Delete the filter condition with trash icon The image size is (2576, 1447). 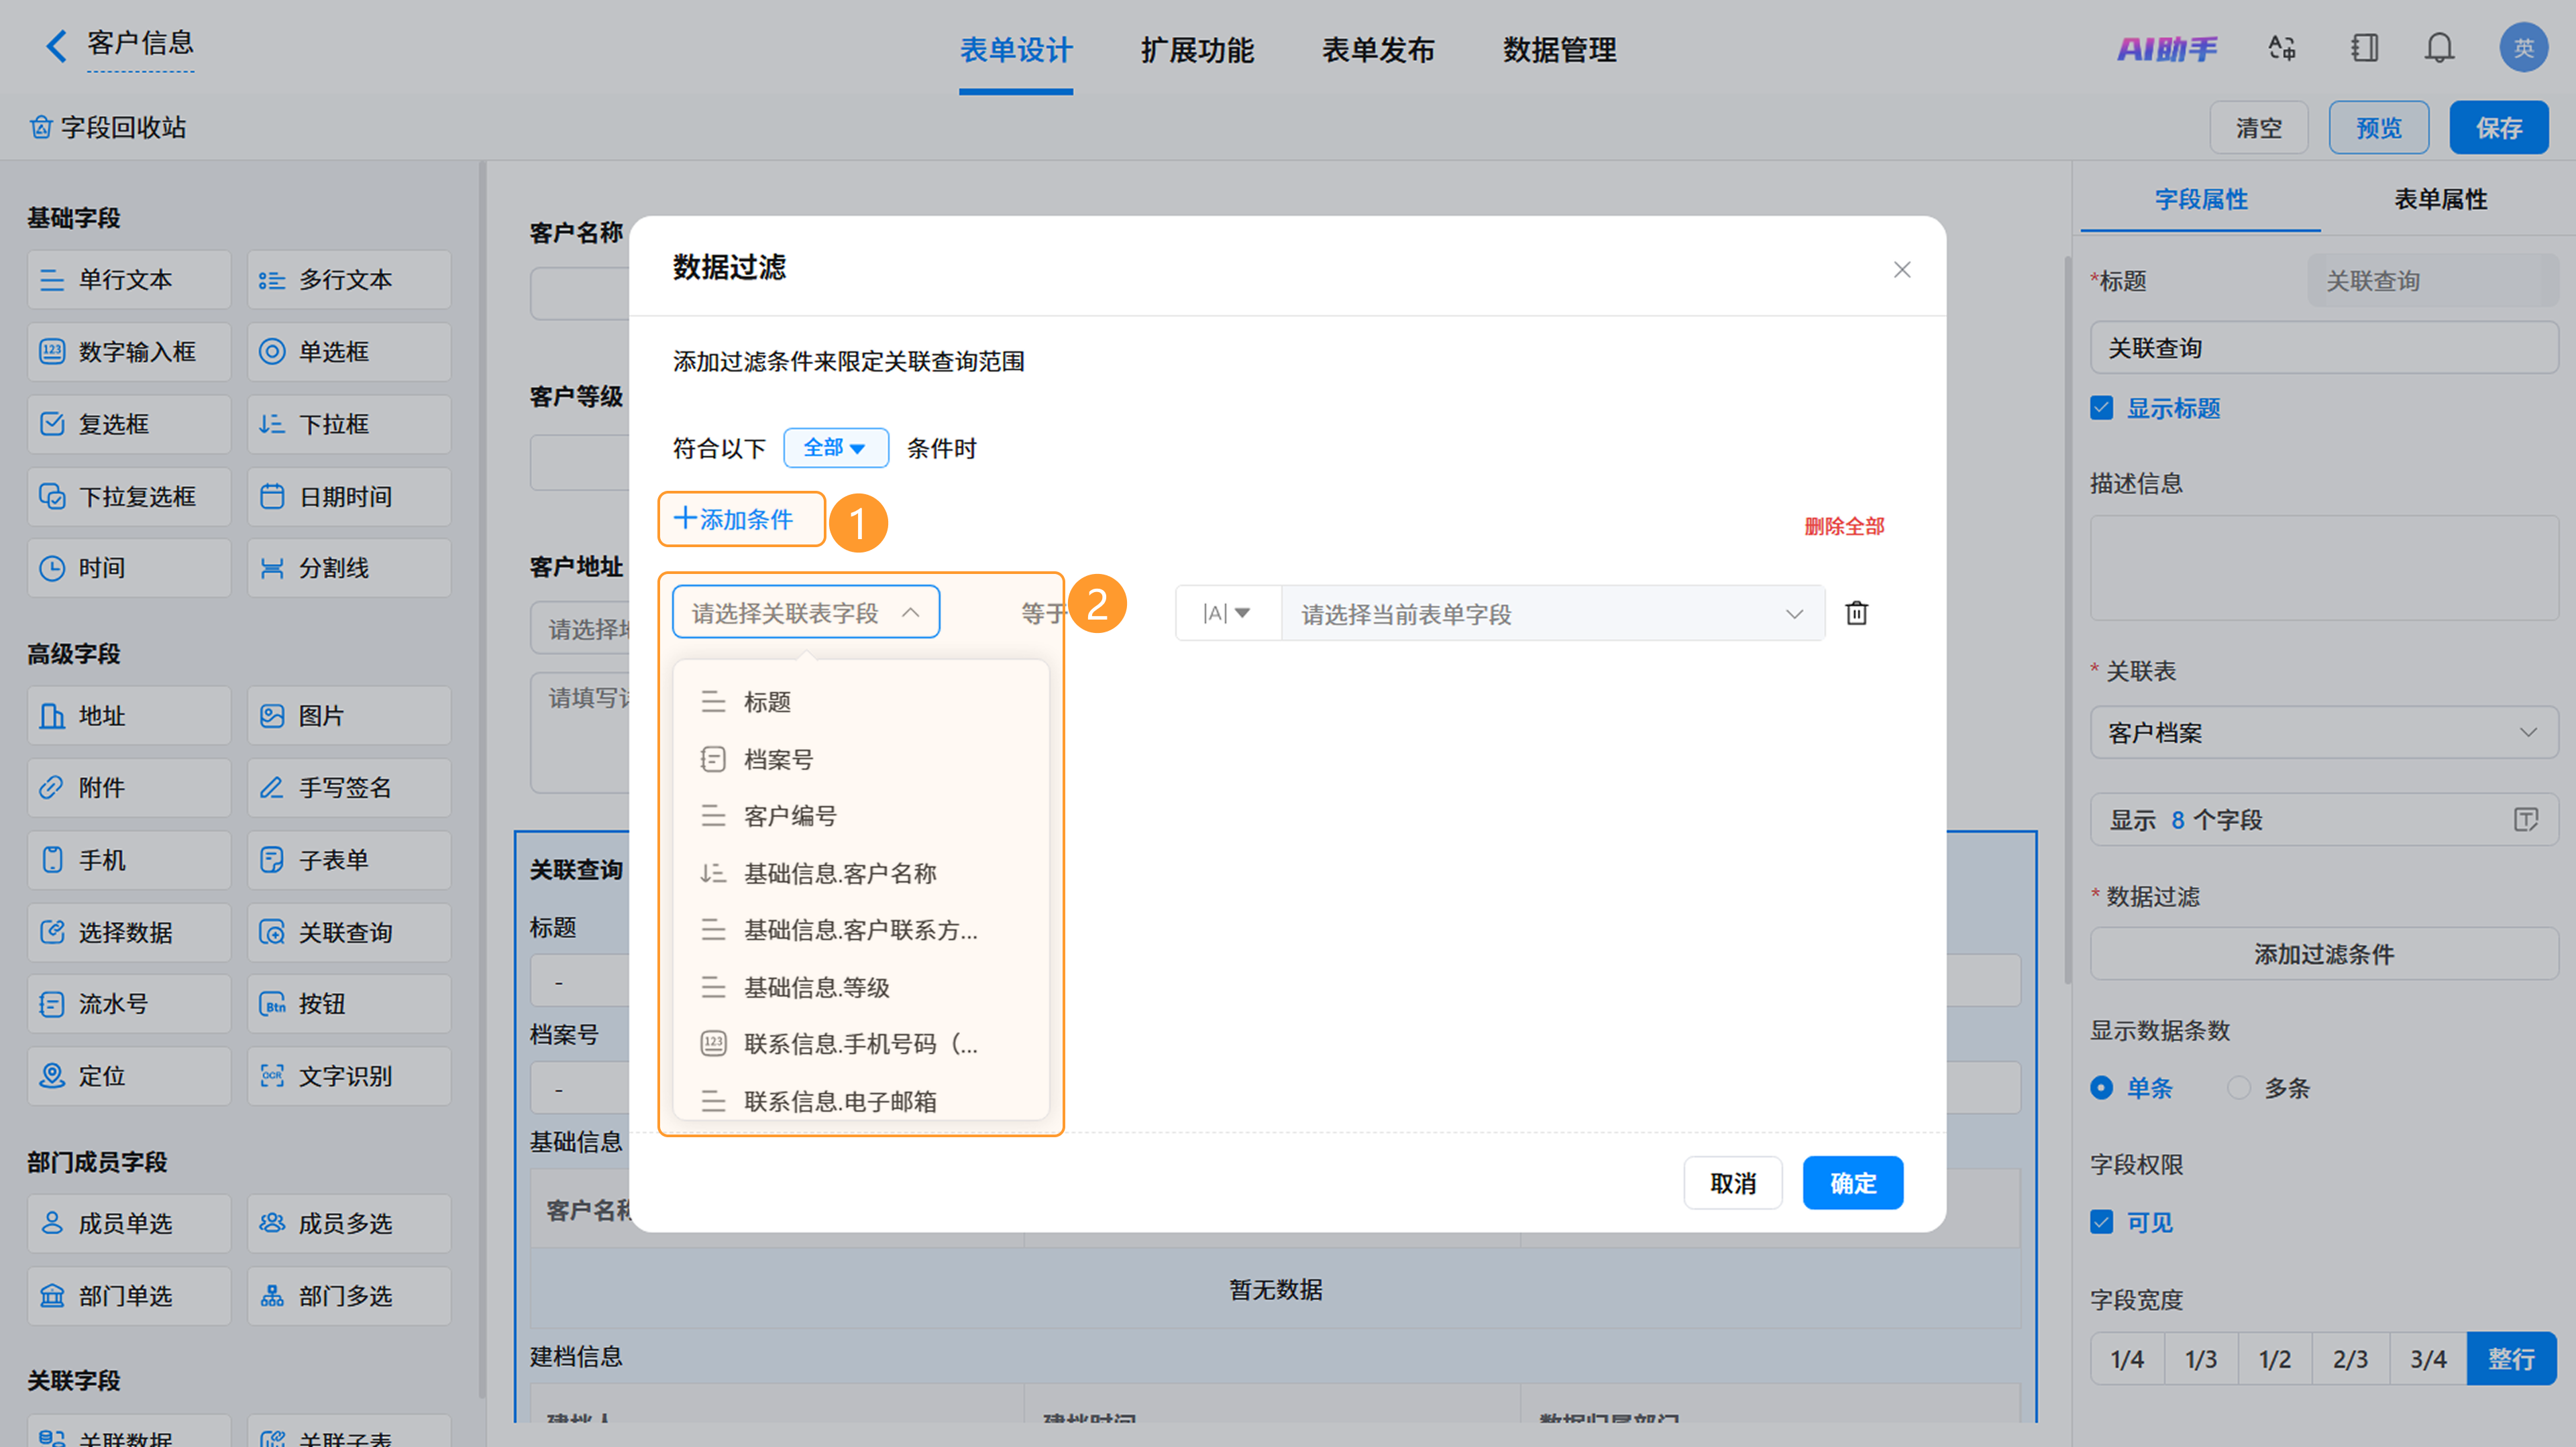point(1857,613)
